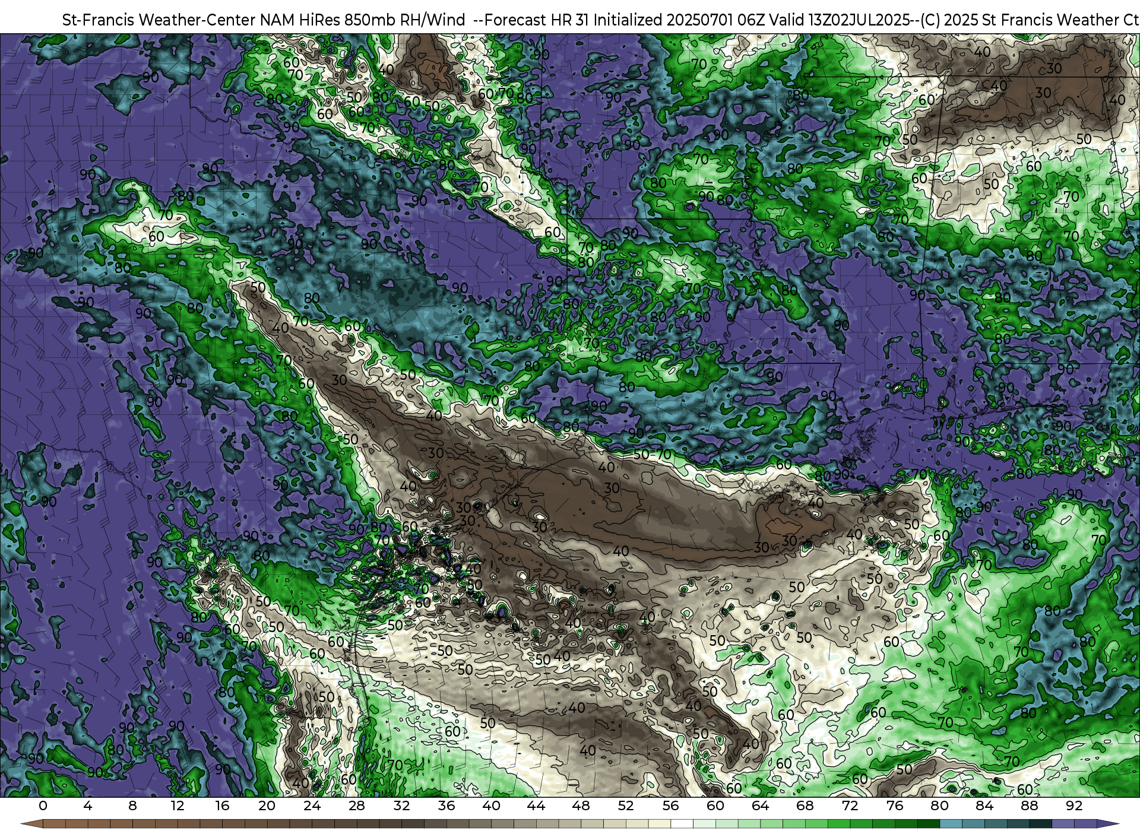Click 'NAM HiRes 850mb RH/Wind' in the header

point(363,20)
